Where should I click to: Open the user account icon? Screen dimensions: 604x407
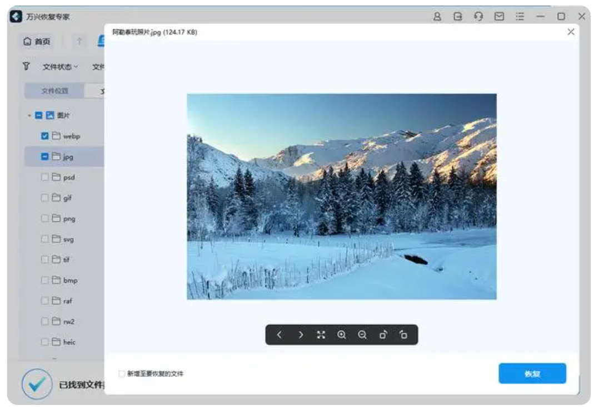[x=437, y=17]
